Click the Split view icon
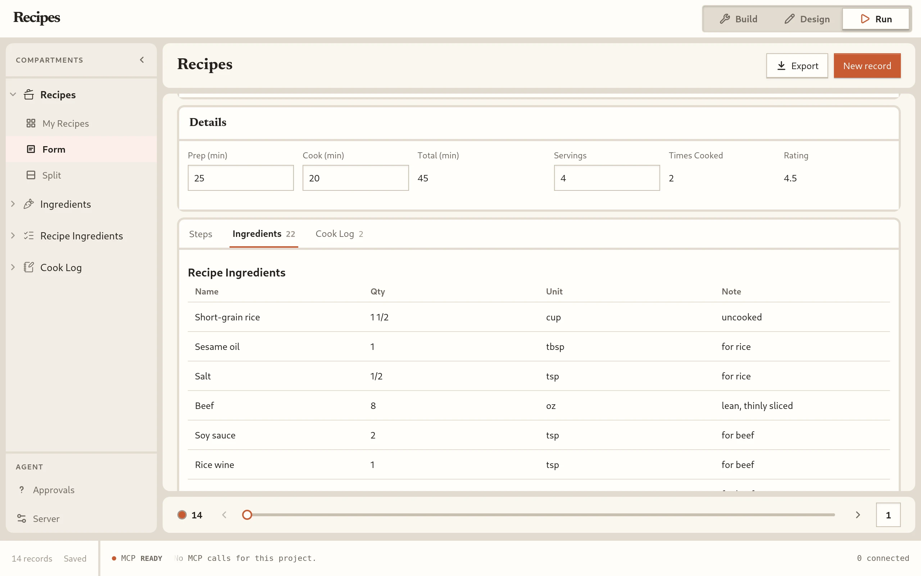The width and height of the screenshot is (921, 576). 31,175
